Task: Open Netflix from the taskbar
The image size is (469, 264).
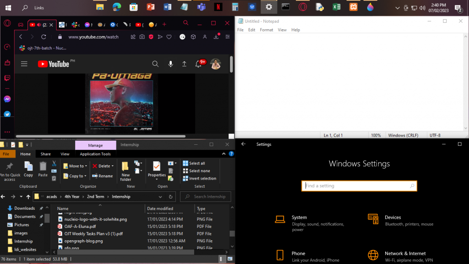Action: 218,7
